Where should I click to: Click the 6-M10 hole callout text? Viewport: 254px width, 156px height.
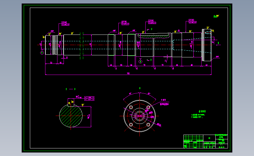(x=163, y=100)
